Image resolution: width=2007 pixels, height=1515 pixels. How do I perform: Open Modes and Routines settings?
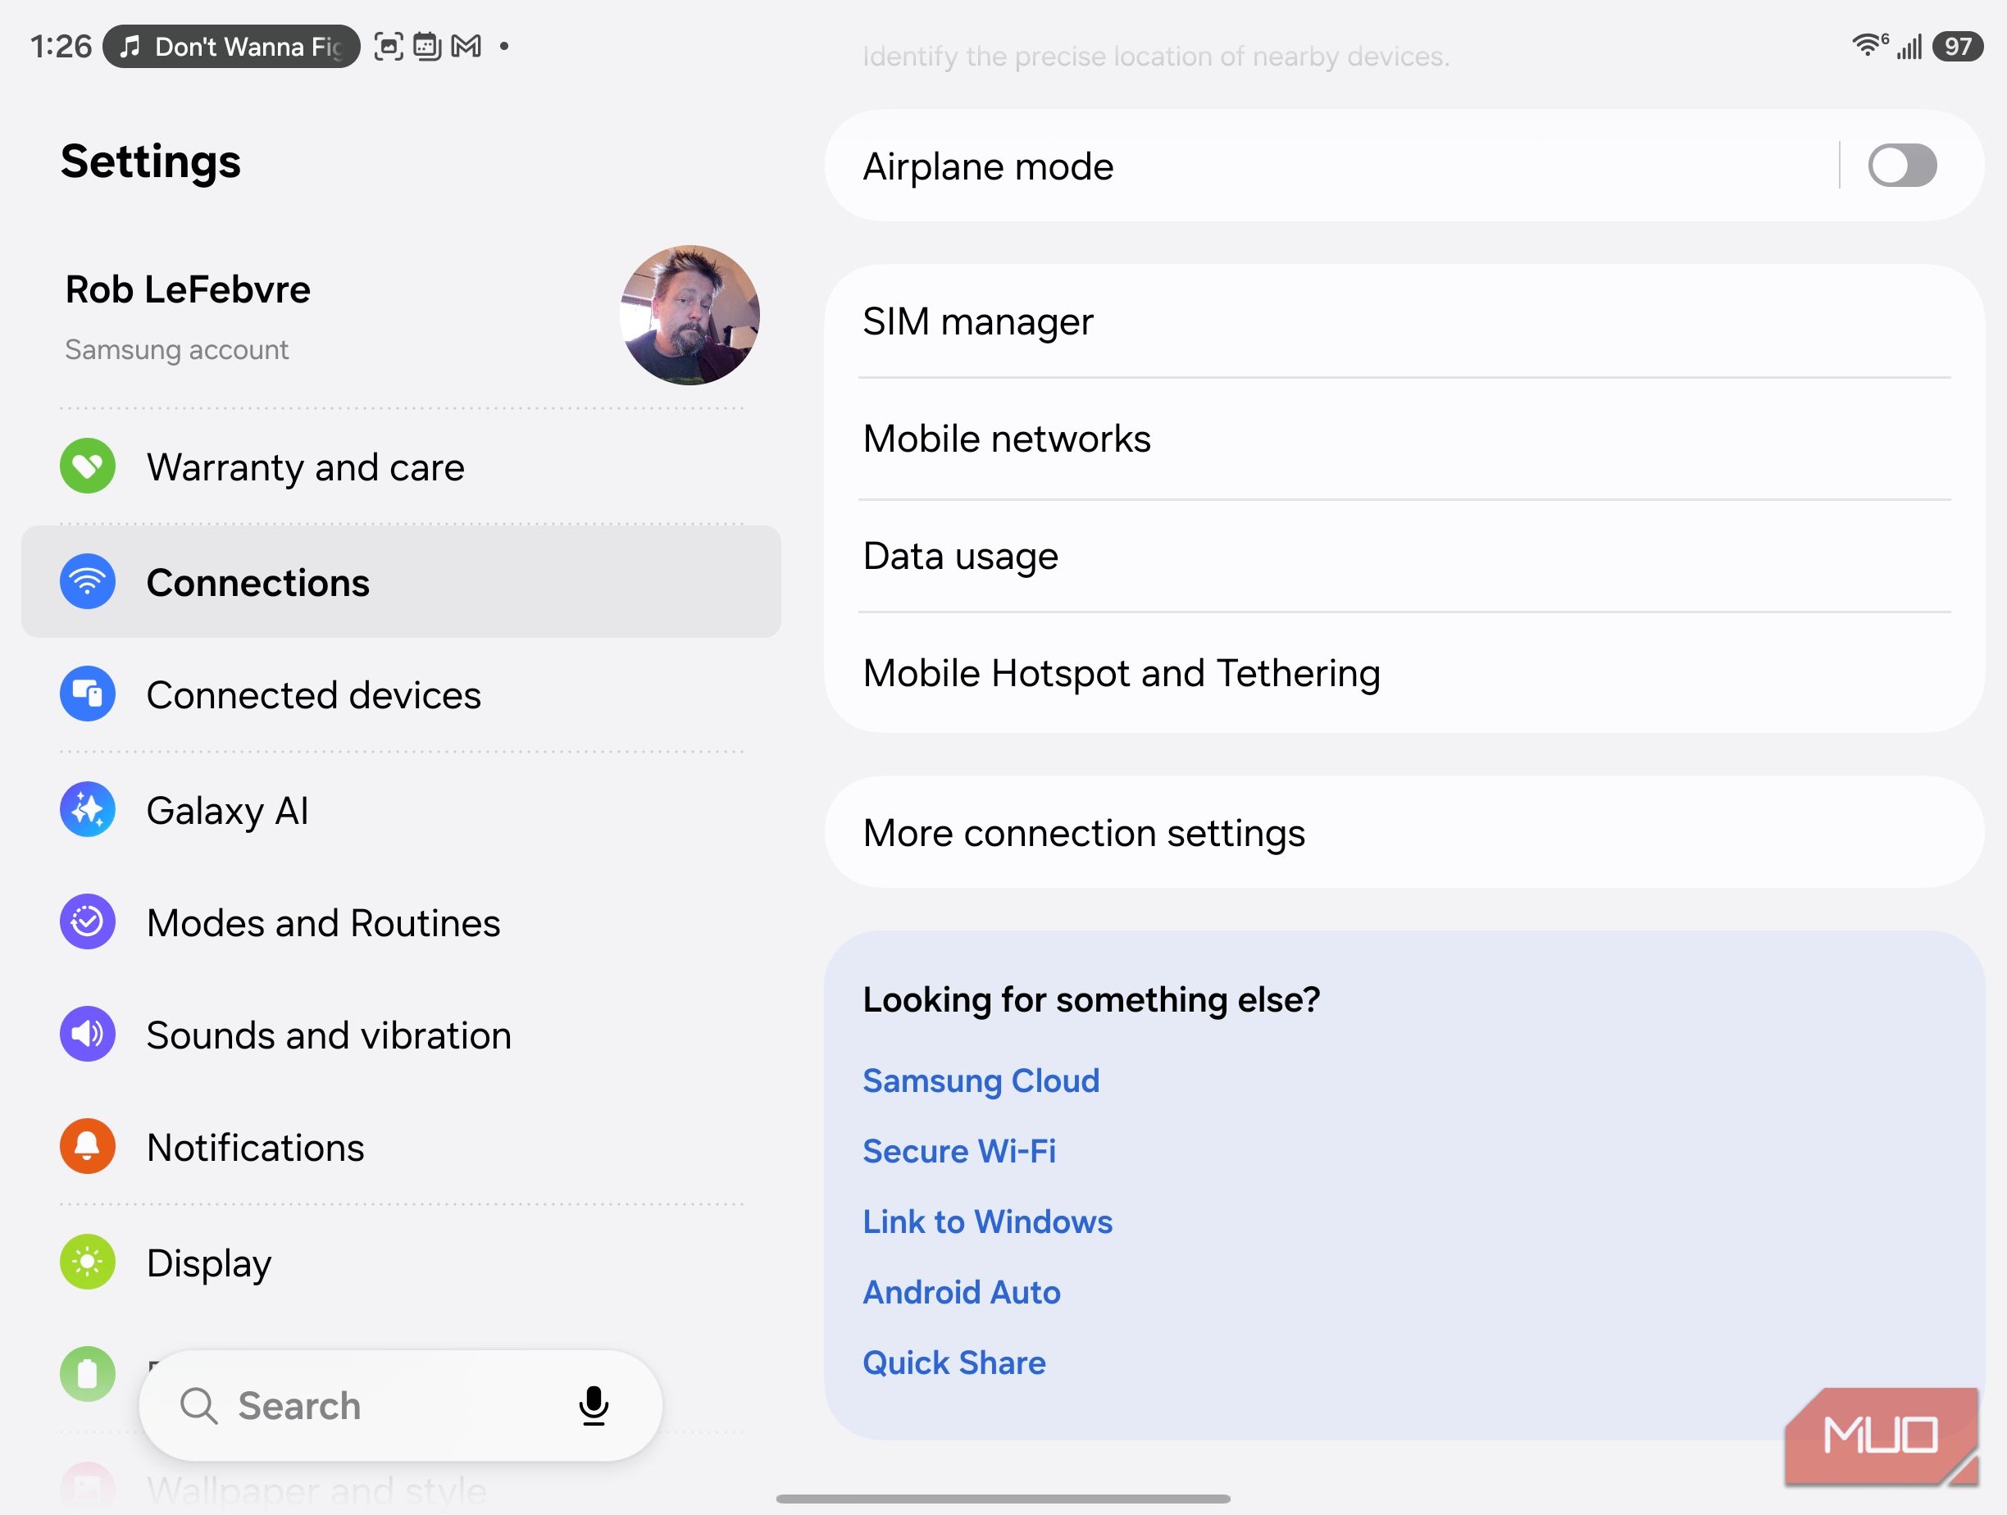point(401,921)
